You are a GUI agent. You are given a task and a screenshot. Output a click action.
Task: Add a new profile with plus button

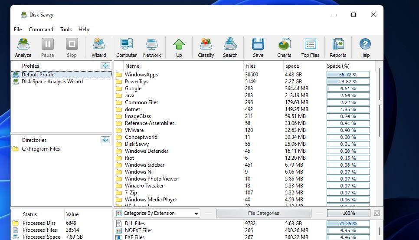pyautogui.click(x=105, y=66)
